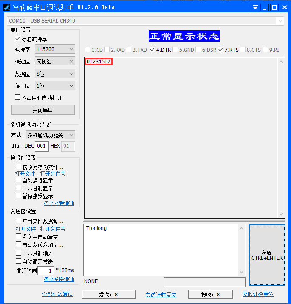
Task: Click 打开文件 link in 发送区设置
Action: click(26, 229)
